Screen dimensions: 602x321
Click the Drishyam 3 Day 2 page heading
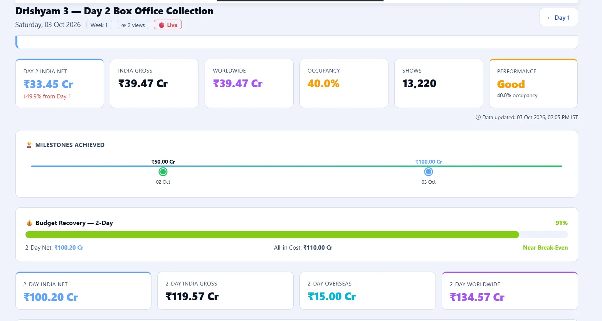click(114, 11)
